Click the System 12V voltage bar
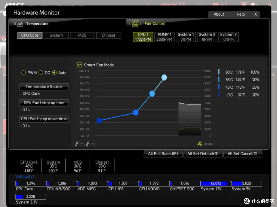This screenshot has height=207, width=277. coord(215,183)
